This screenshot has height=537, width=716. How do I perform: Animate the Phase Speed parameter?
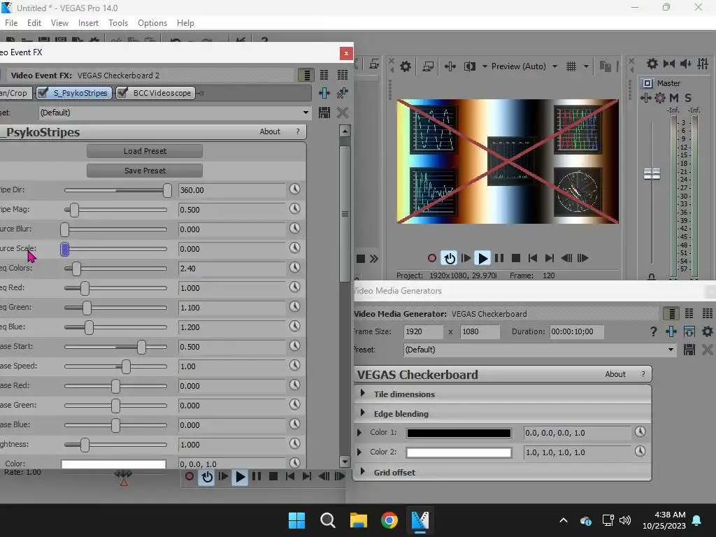(294, 365)
